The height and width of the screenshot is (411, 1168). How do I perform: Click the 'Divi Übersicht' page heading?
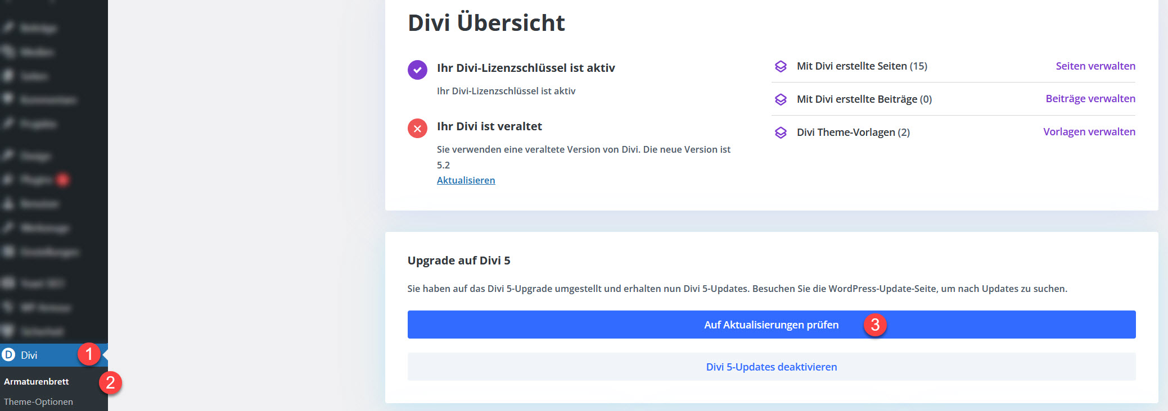click(486, 22)
